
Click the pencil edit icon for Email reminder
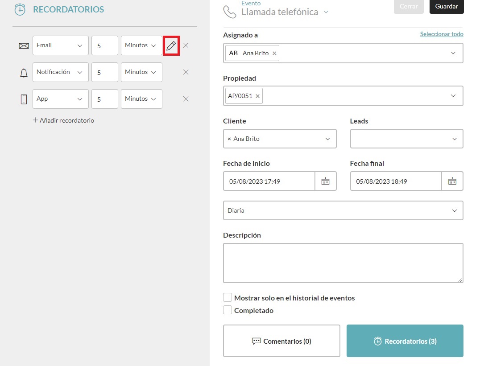coord(171,45)
